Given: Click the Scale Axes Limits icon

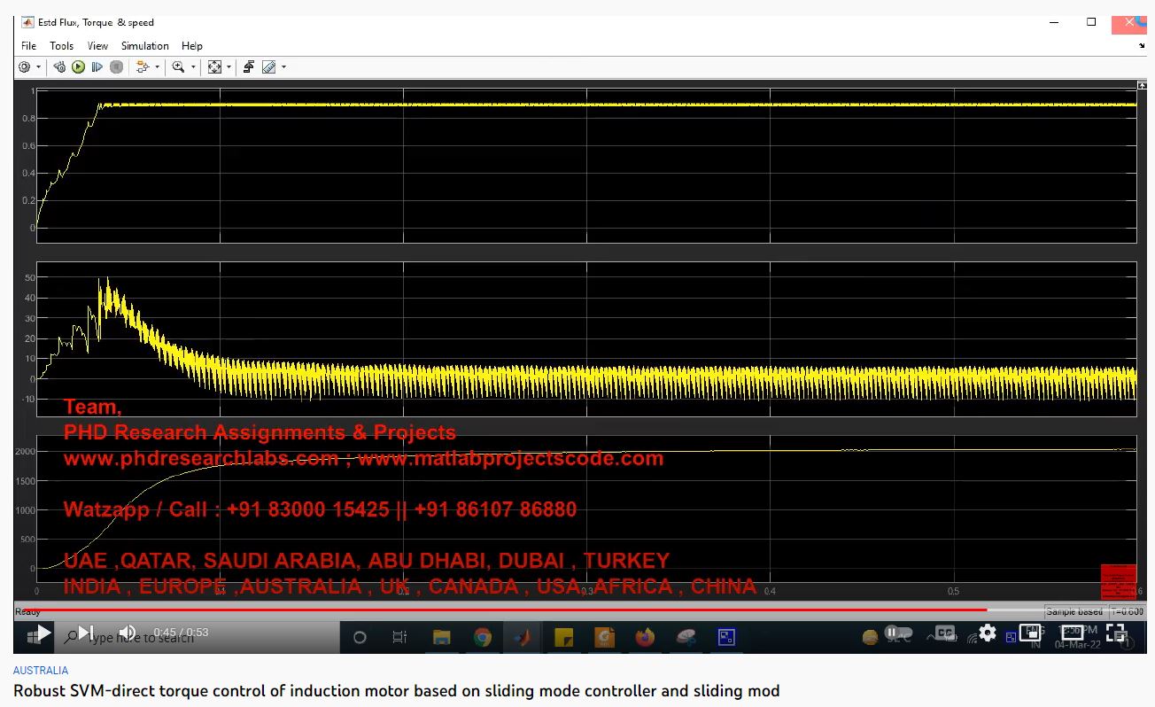Looking at the screenshot, I should (x=214, y=67).
